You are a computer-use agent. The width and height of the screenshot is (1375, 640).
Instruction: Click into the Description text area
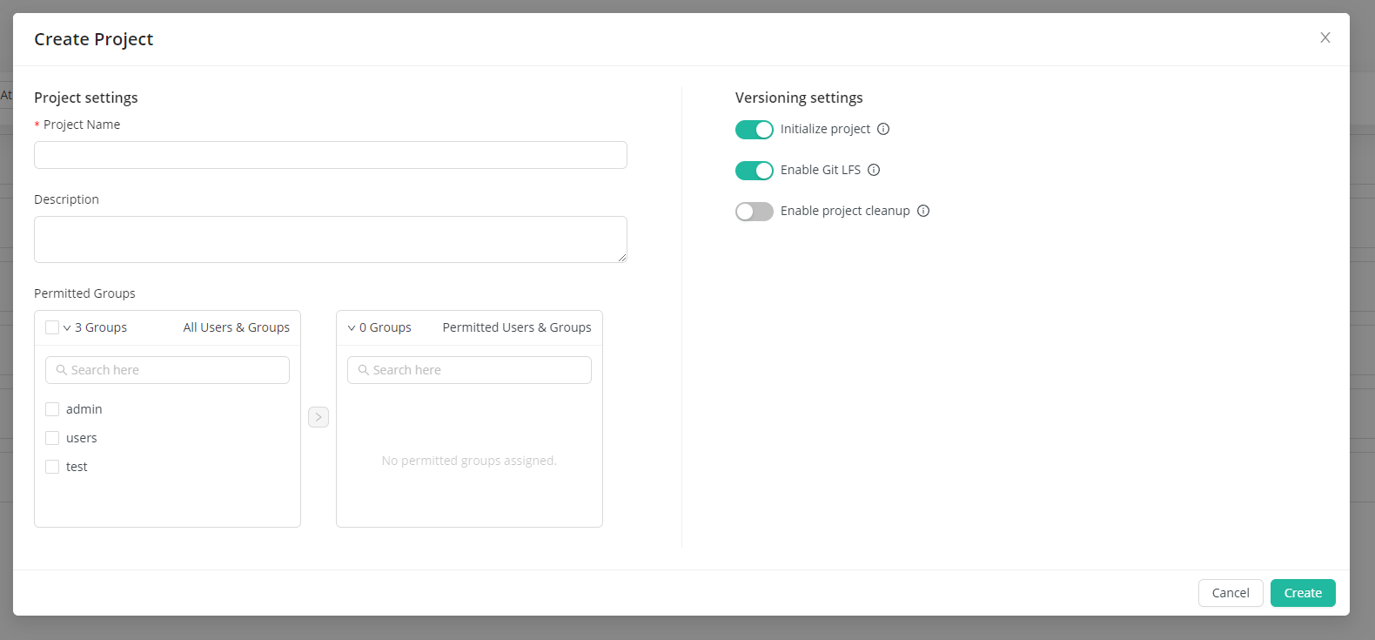coord(331,239)
